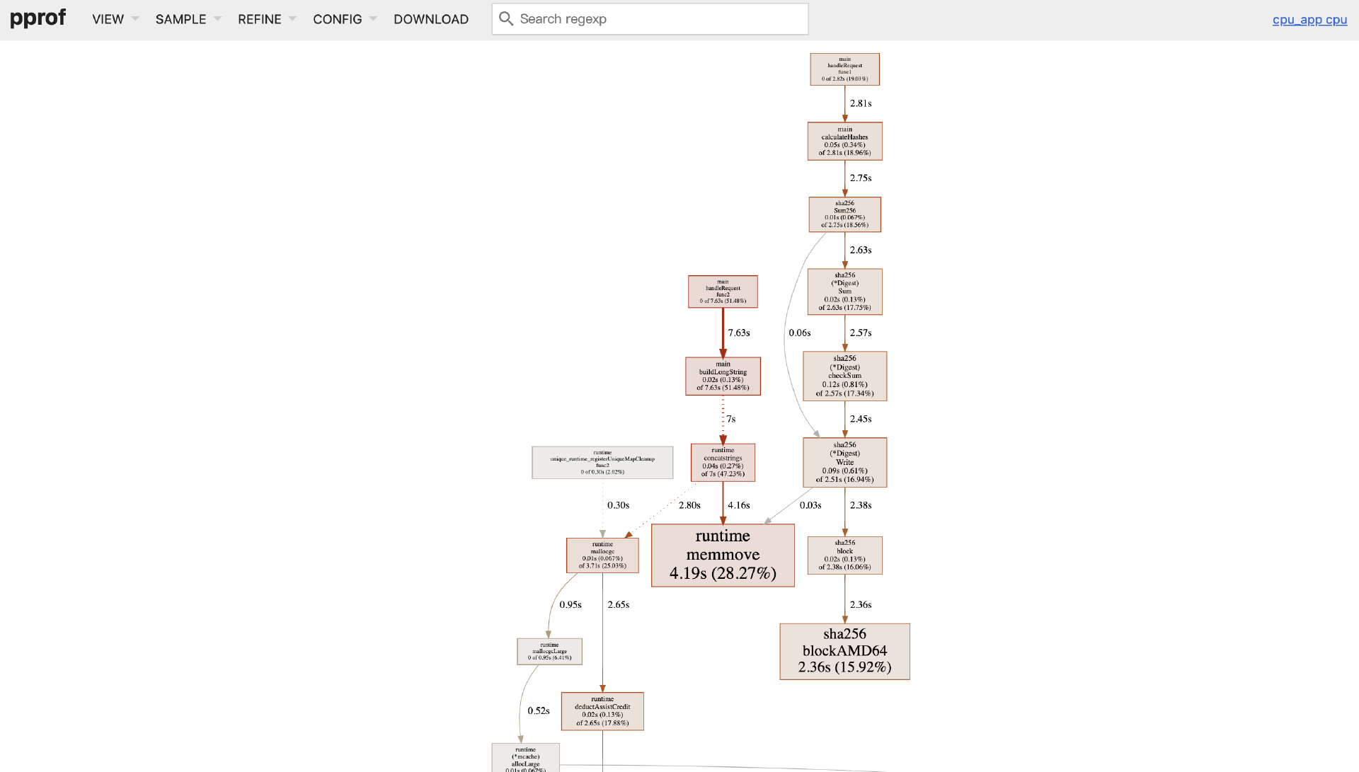Screen dimensions: 1359x772
Task: Click the registerUniqueMapCleanup node
Action: [x=602, y=462]
